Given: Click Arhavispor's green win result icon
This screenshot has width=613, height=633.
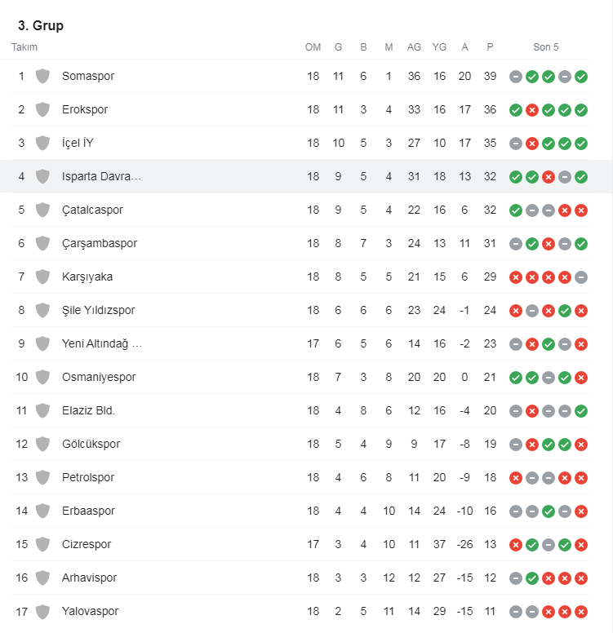Looking at the screenshot, I should coord(532,578).
